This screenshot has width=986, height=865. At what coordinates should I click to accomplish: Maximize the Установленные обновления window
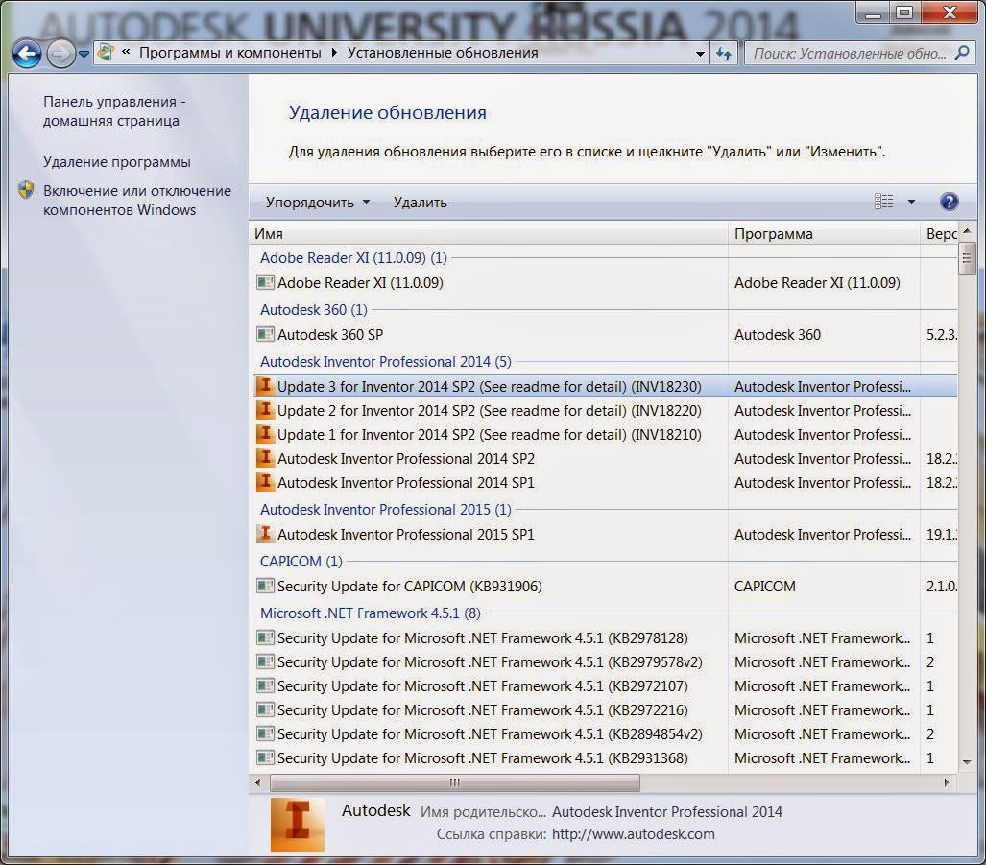[905, 12]
